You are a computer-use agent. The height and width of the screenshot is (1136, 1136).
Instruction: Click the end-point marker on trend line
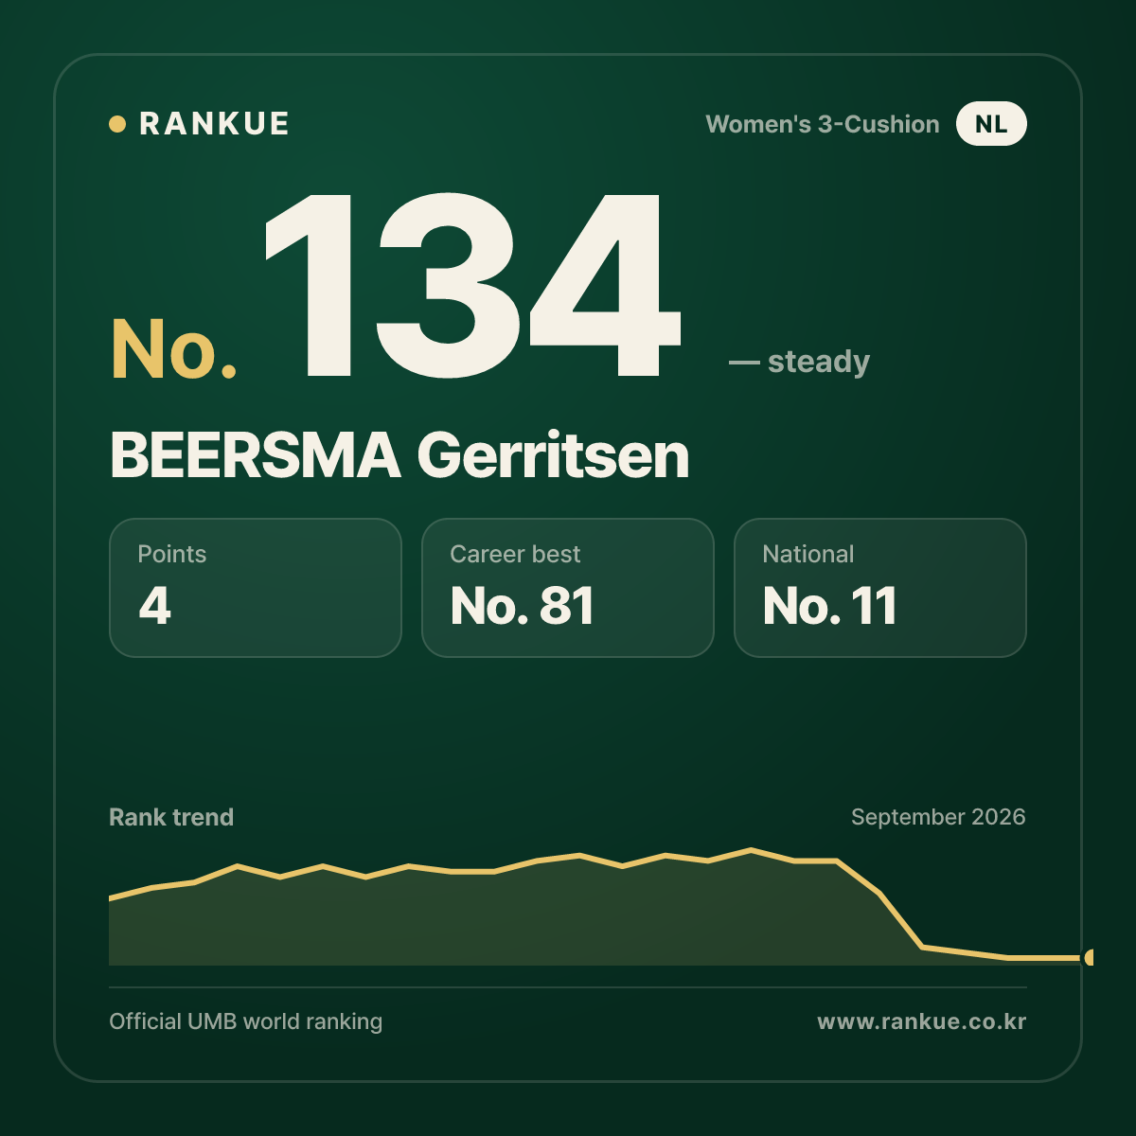[1089, 958]
